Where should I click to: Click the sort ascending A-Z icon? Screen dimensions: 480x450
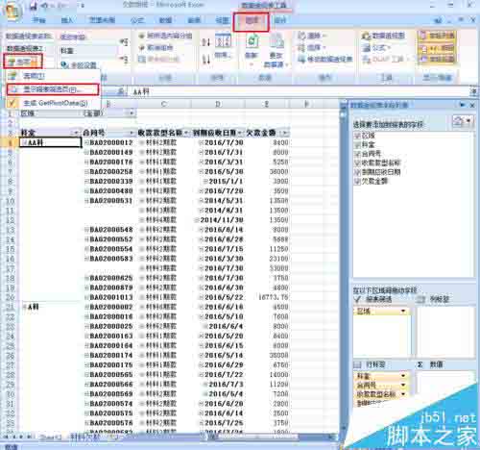click(x=206, y=42)
